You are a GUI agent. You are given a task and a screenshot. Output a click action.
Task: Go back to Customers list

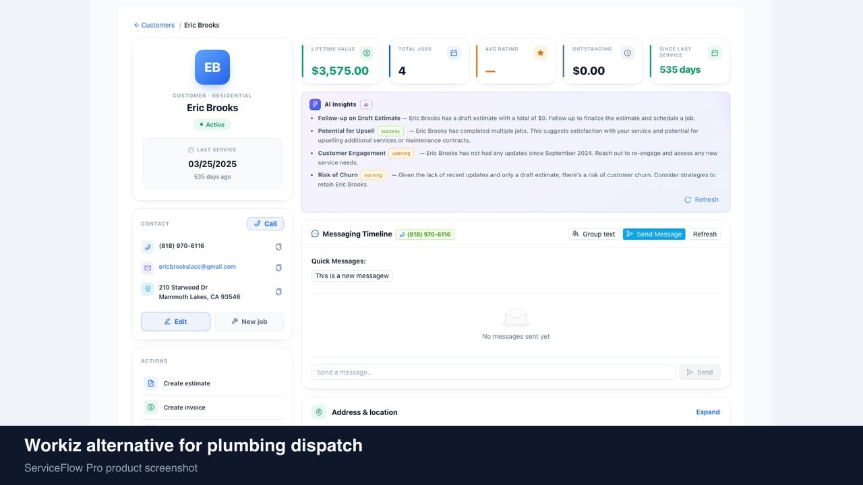click(x=154, y=25)
